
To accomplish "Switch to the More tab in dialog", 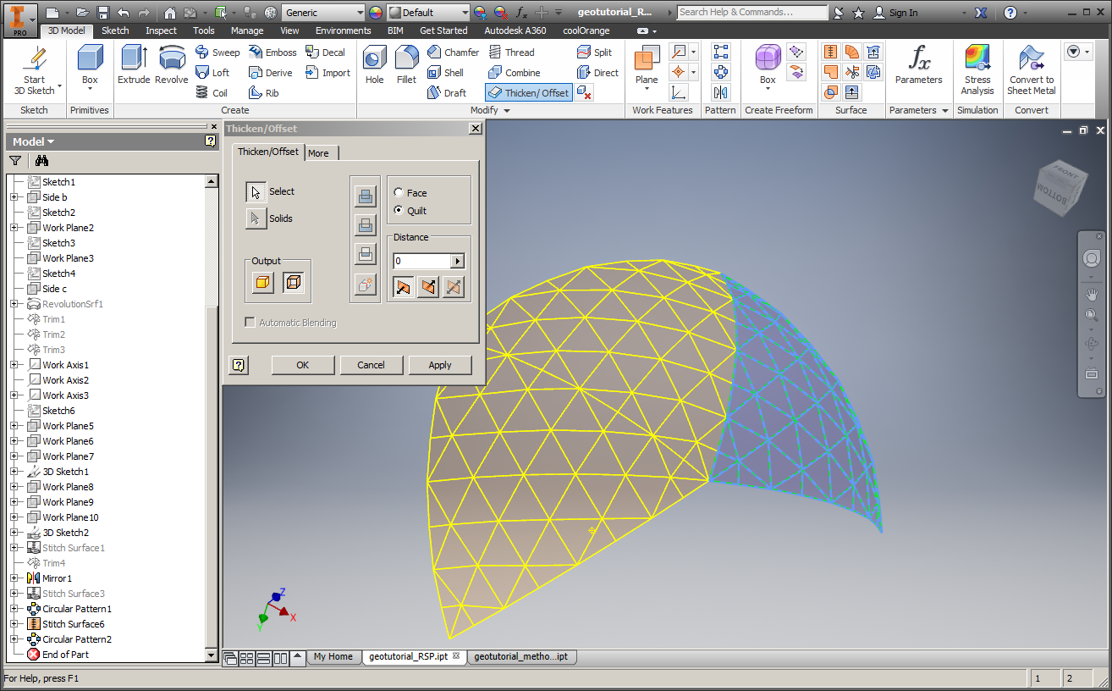I will (x=319, y=153).
